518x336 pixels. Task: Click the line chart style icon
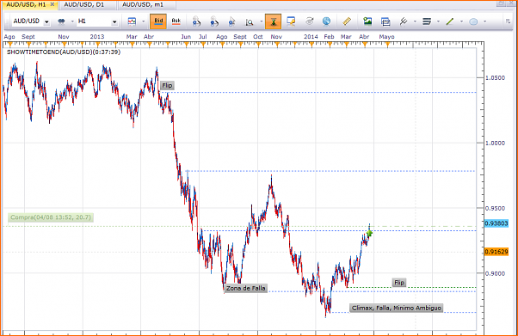(x=132, y=21)
